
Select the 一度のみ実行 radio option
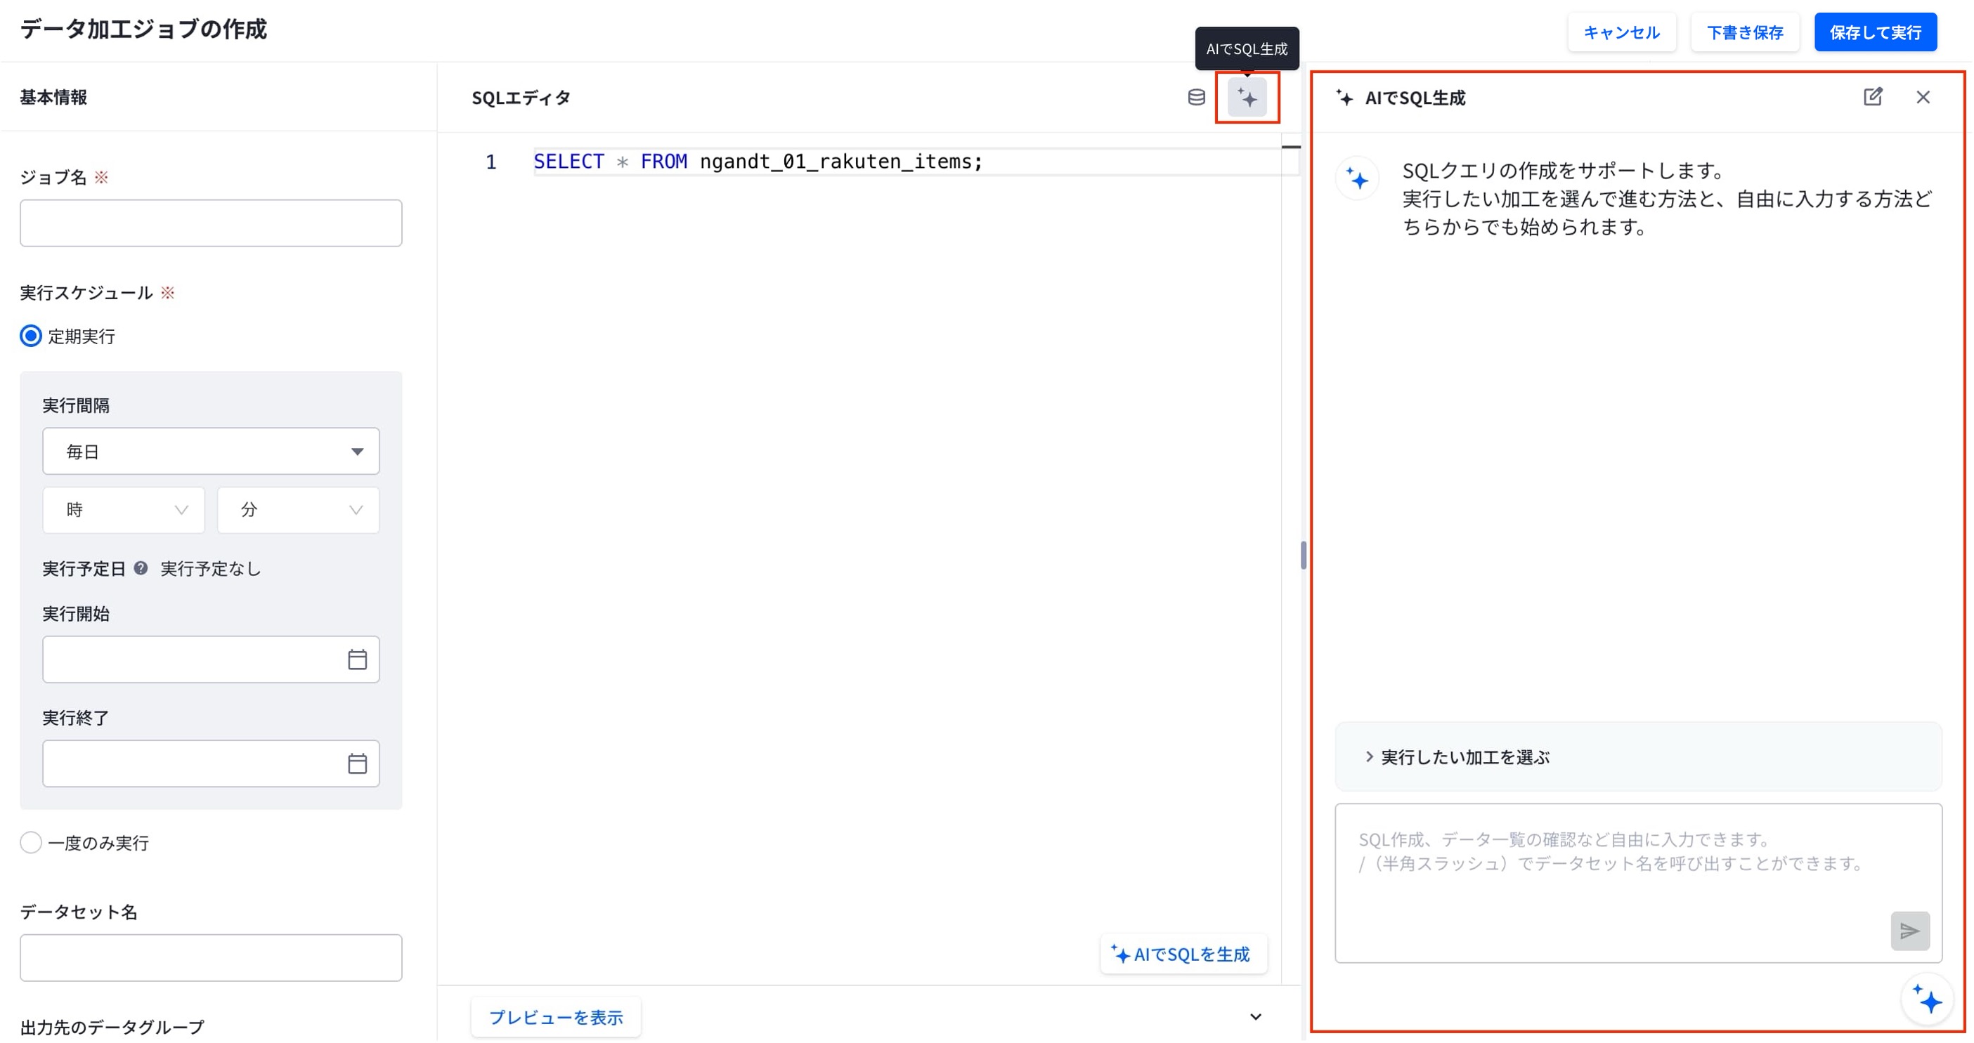31,842
